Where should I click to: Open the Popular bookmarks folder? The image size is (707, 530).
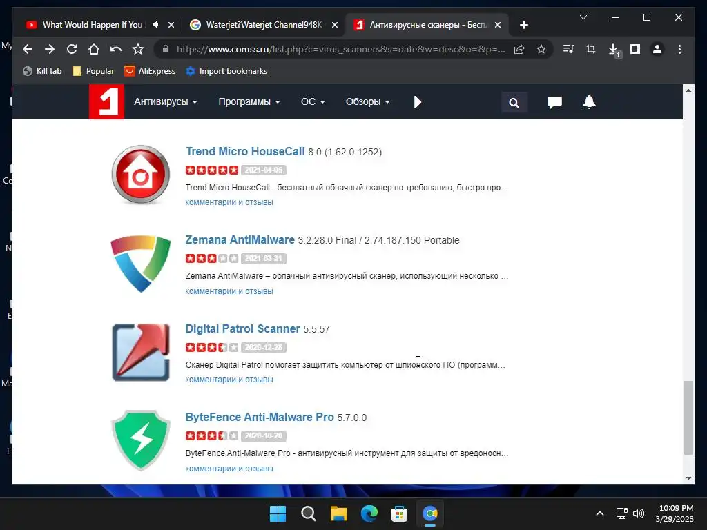tap(94, 71)
